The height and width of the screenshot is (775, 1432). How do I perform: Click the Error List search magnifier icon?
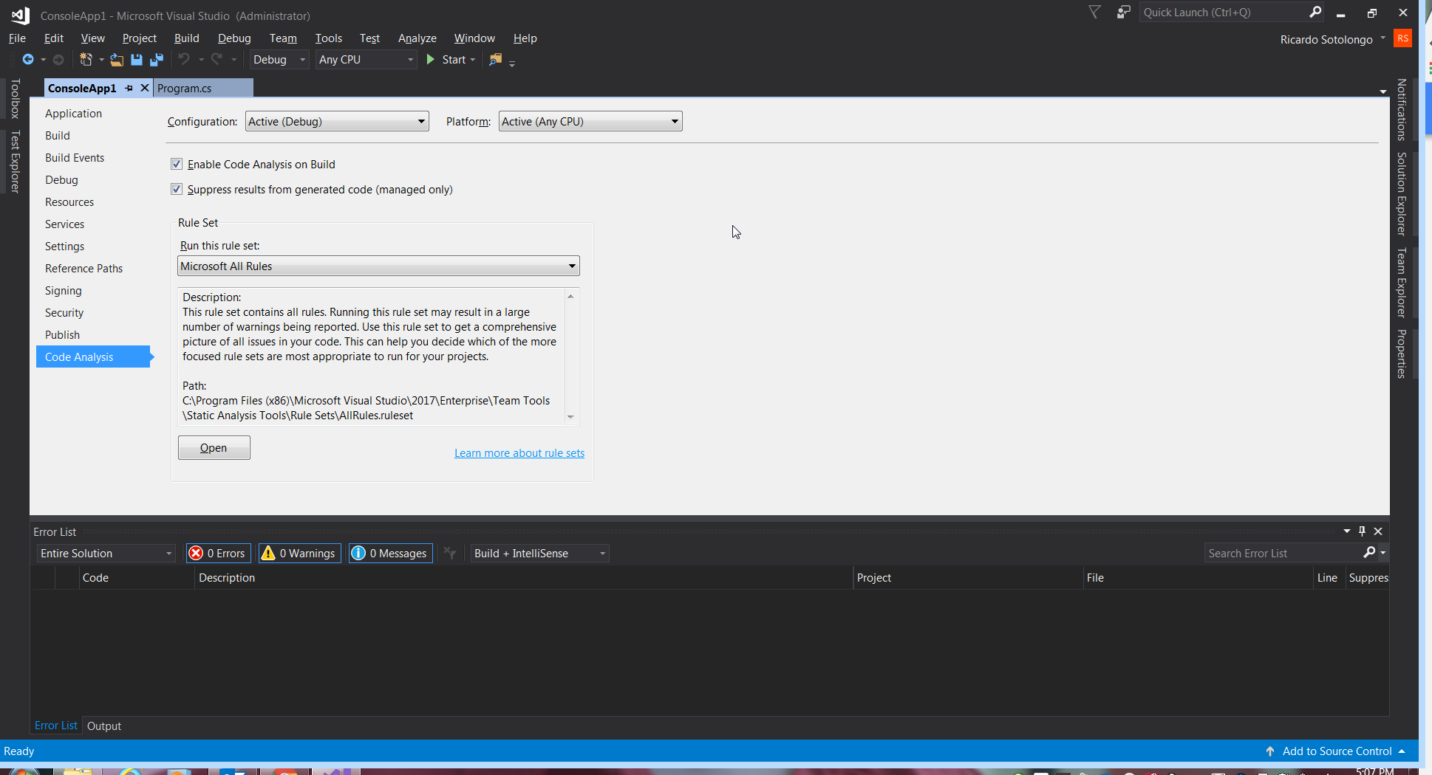[1369, 552]
